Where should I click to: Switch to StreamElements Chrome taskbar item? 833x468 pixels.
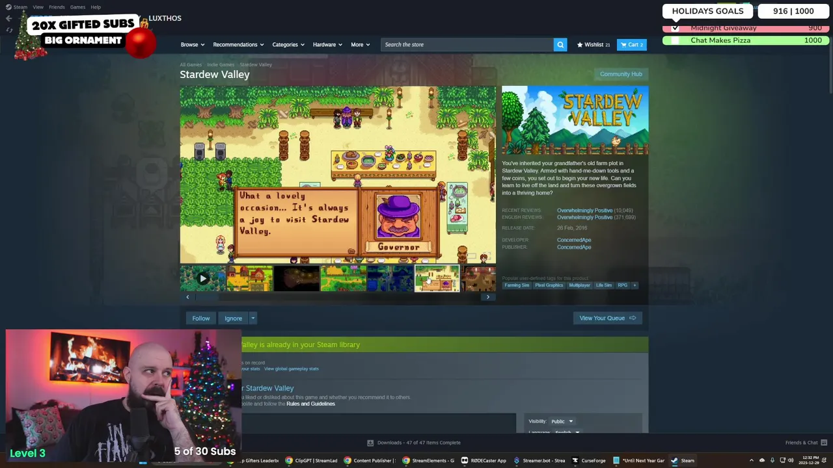pyautogui.click(x=428, y=460)
